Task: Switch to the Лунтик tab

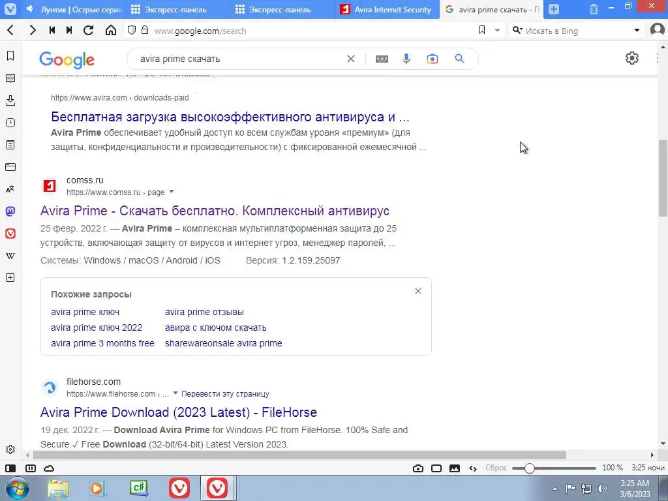Action: (74, 9)
